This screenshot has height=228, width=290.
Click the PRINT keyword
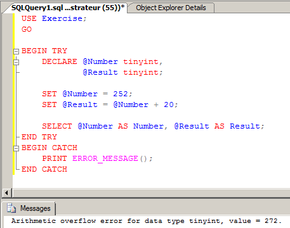pyautogui.click(x=55, y=158)
